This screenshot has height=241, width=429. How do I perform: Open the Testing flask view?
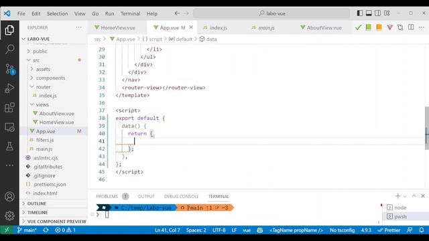(9, 146)
